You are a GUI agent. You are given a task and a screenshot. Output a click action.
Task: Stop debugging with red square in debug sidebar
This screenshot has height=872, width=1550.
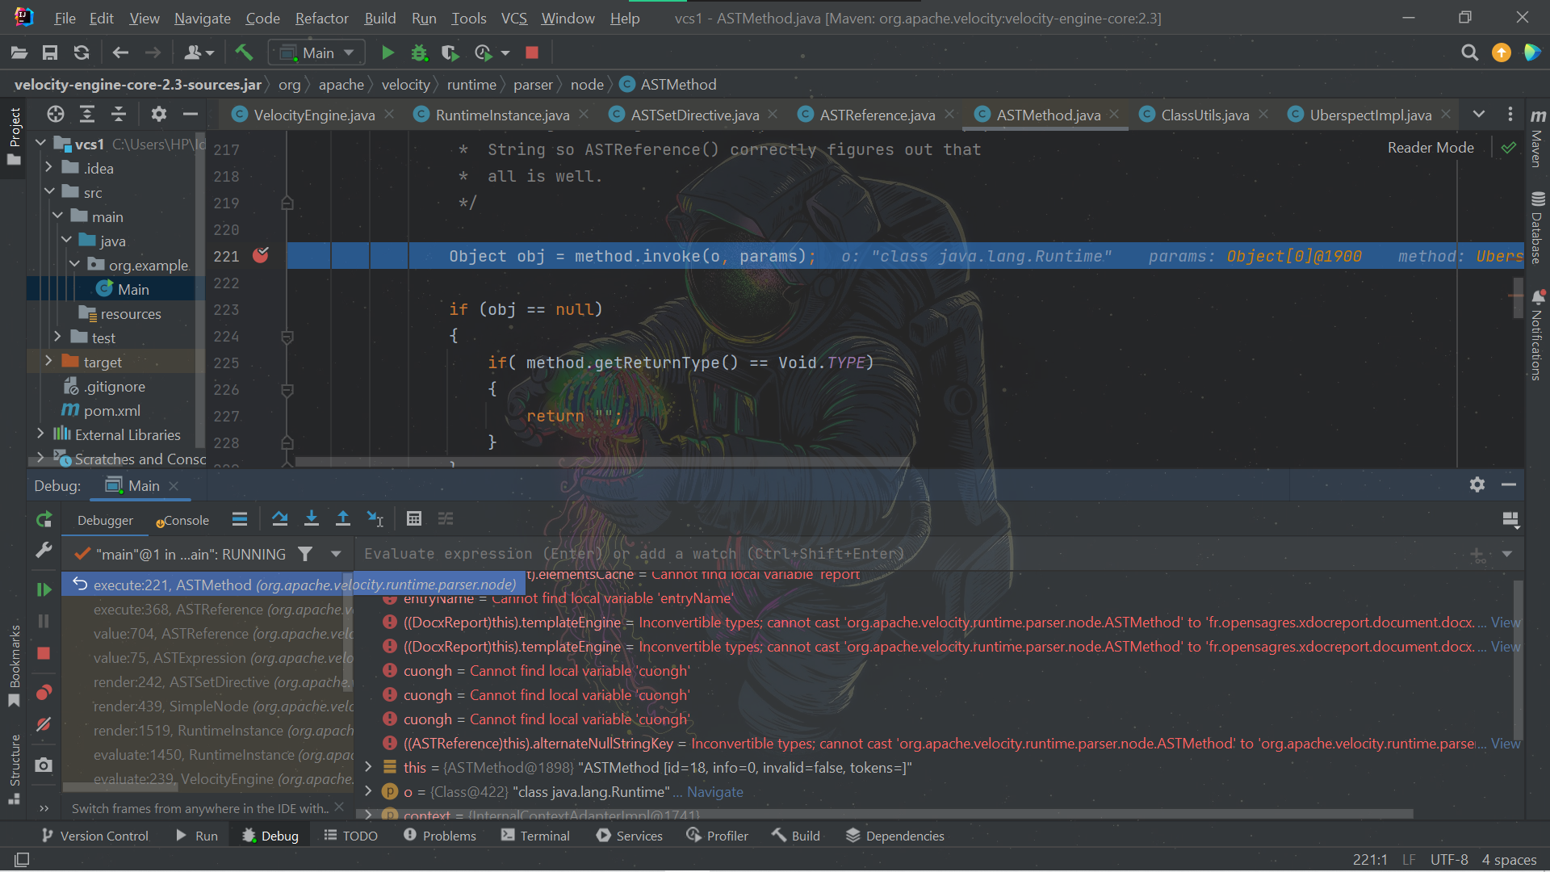(x=44, y=653)
